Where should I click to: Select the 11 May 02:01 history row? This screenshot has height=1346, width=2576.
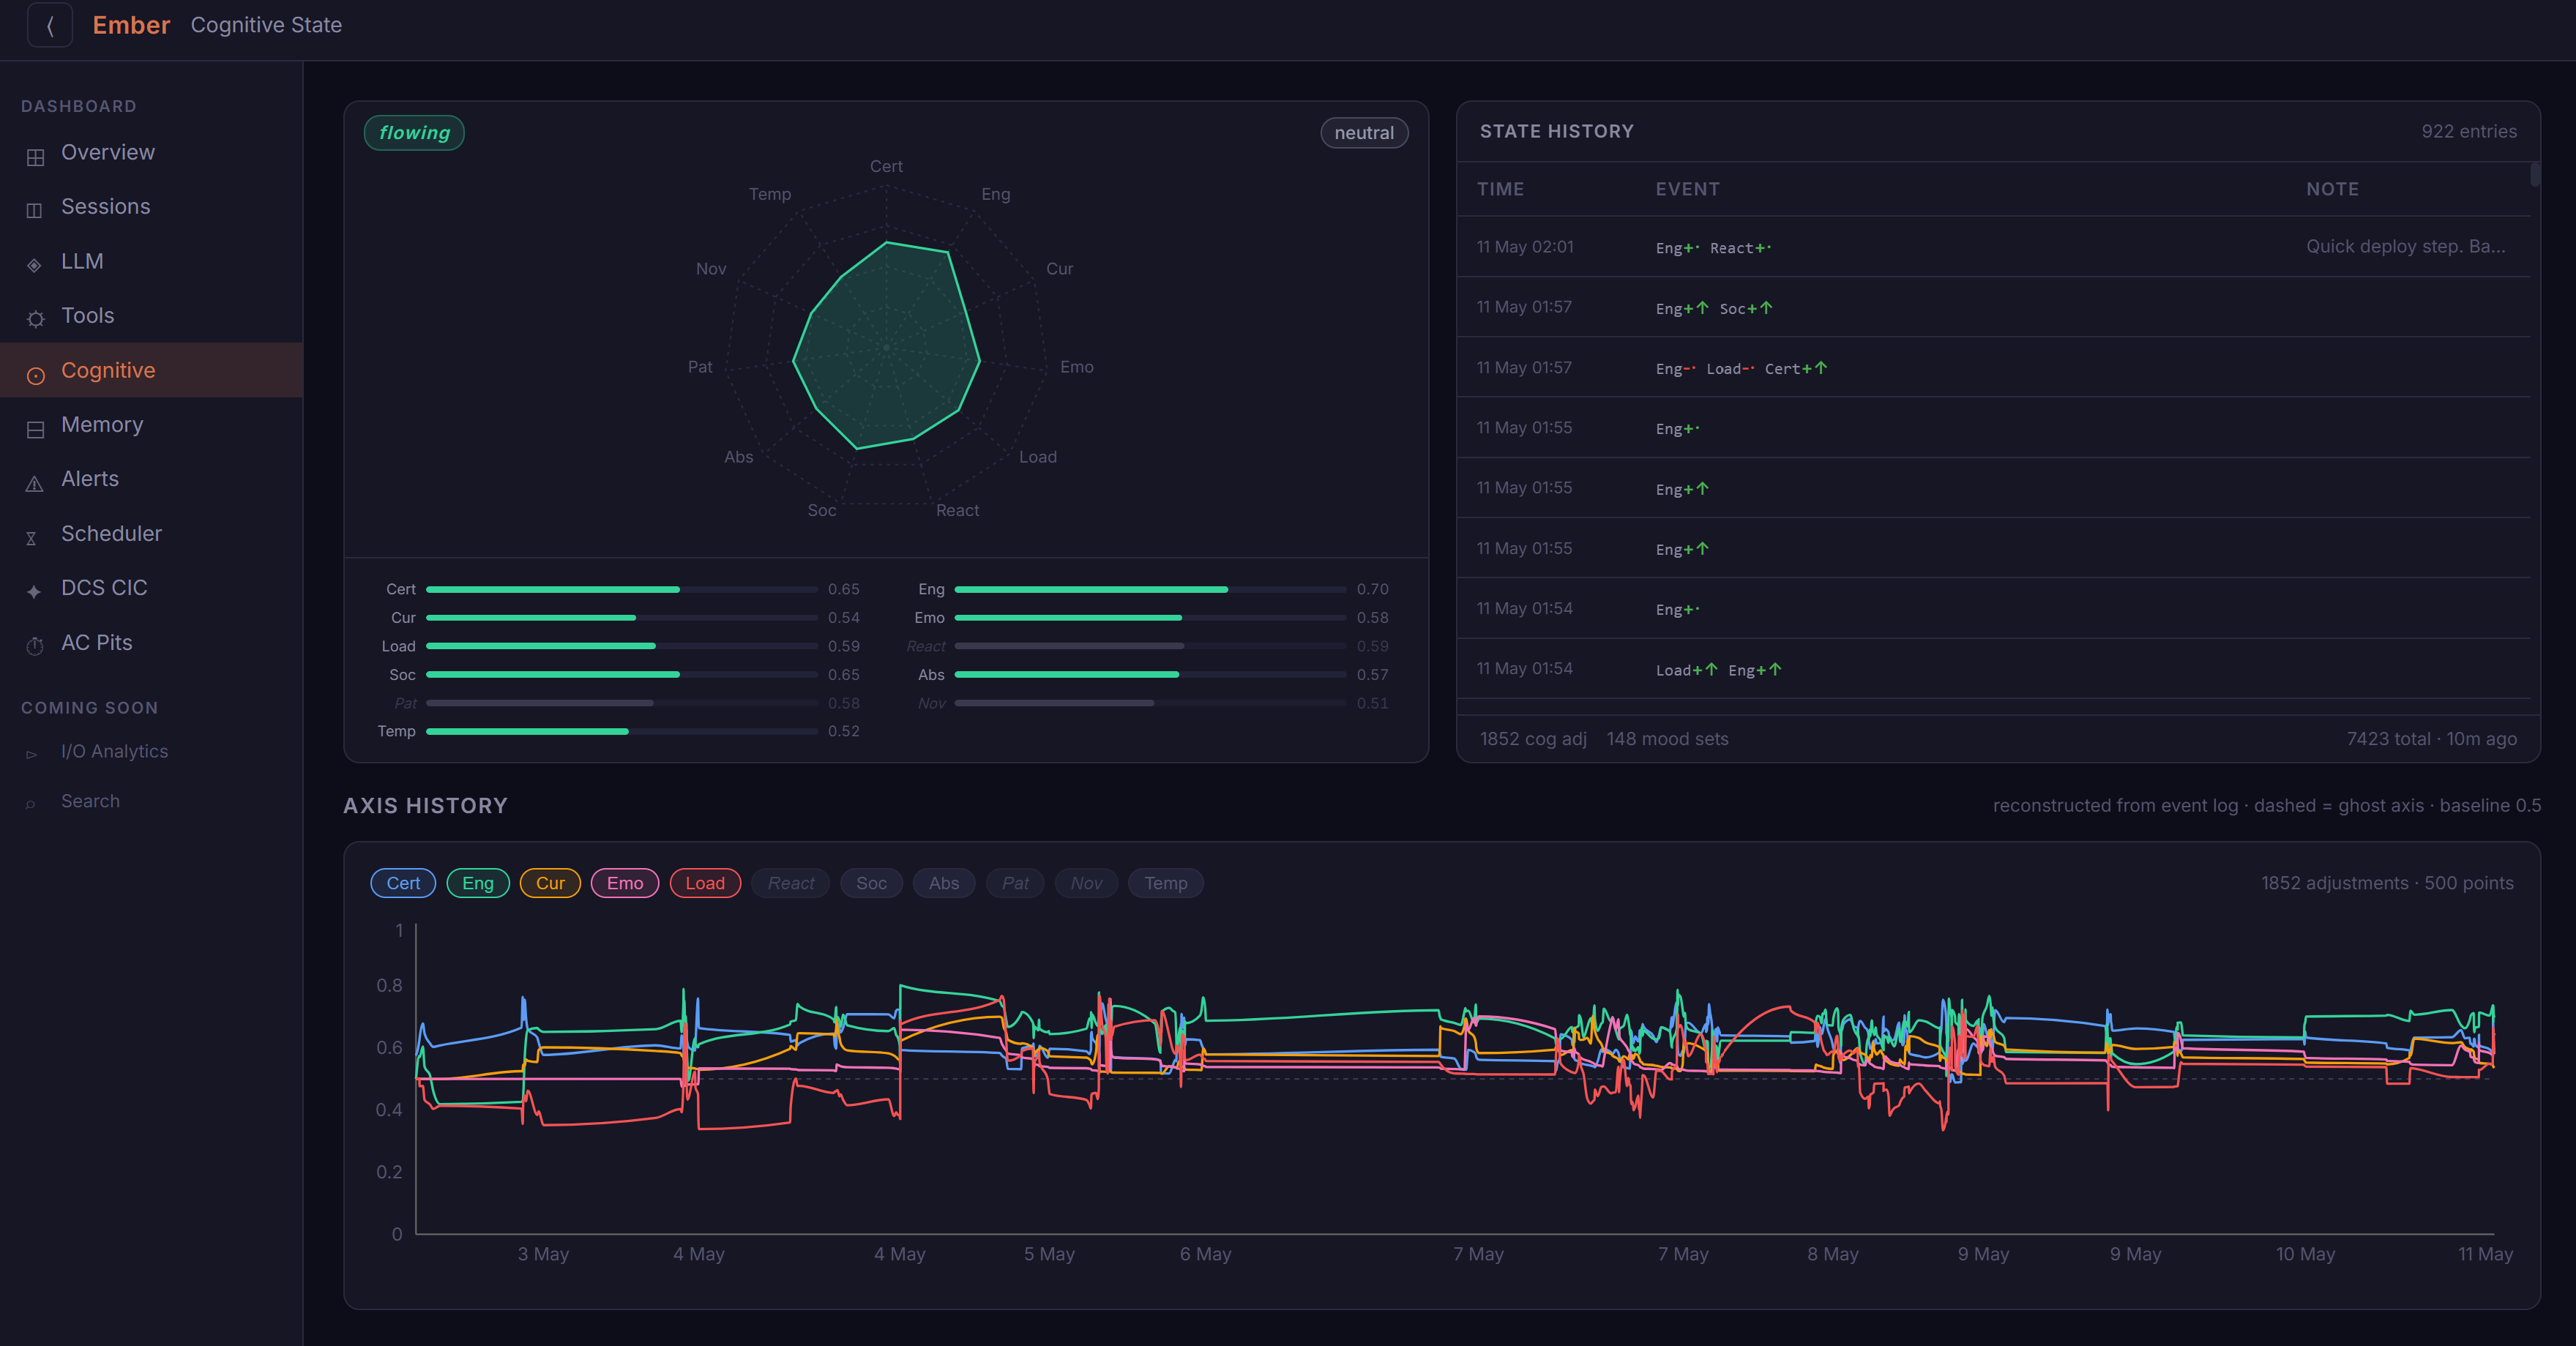click(1993, 247)
